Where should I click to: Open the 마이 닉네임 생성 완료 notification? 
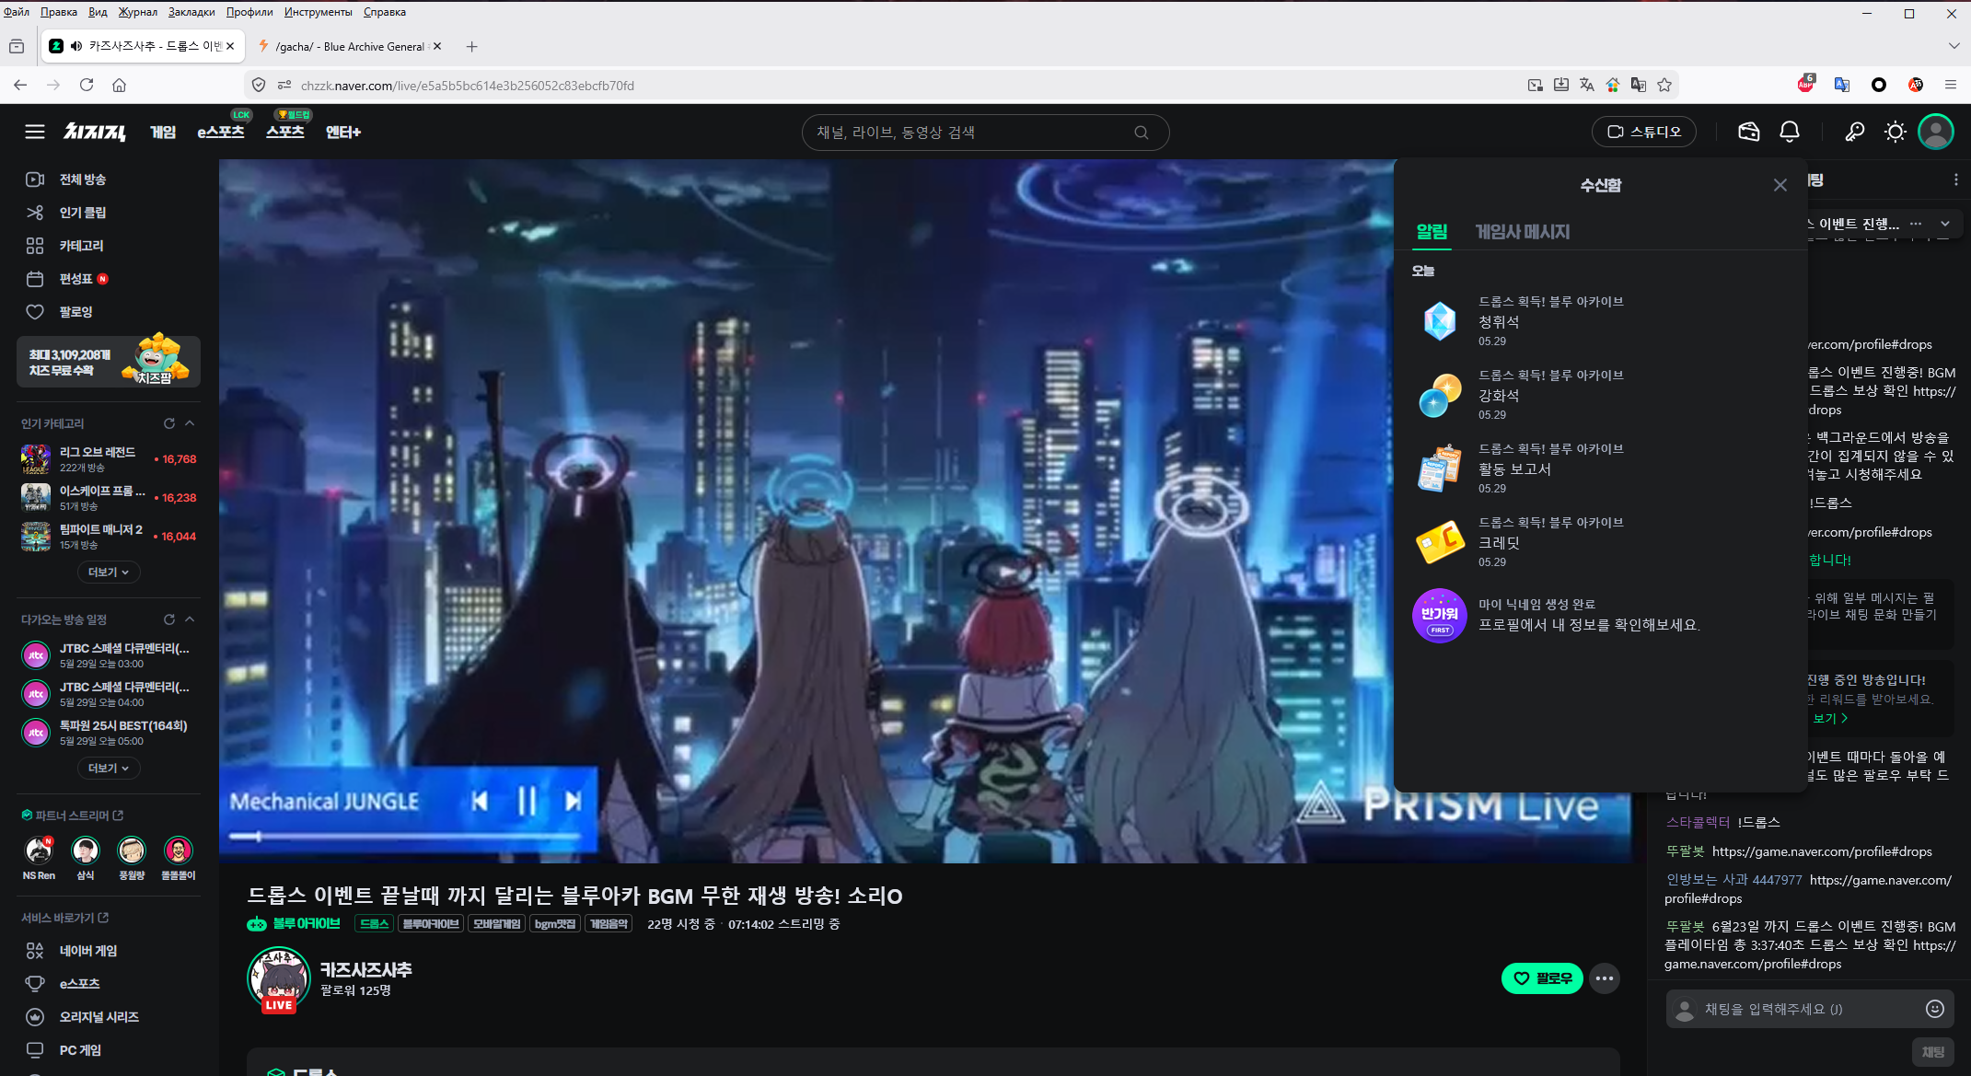tap(1601, 616)
